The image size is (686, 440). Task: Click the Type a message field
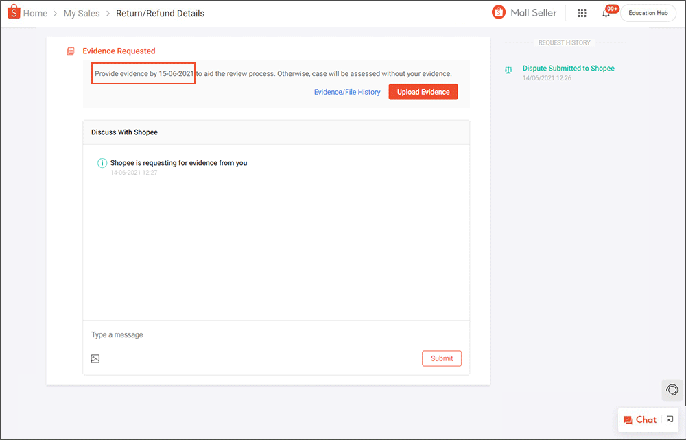click(274, 335)
